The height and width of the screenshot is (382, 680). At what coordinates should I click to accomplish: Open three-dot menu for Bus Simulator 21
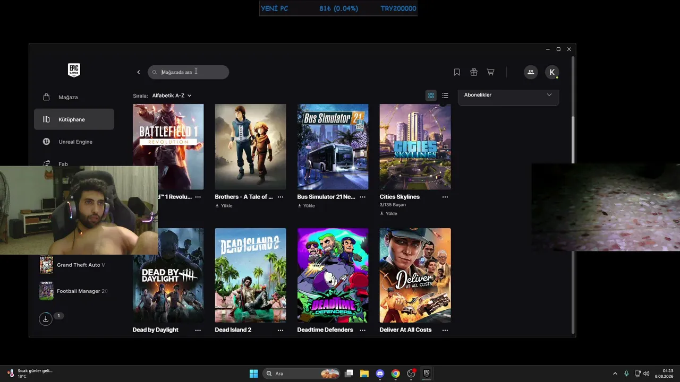pyautogui.click(x=363, y=197)
